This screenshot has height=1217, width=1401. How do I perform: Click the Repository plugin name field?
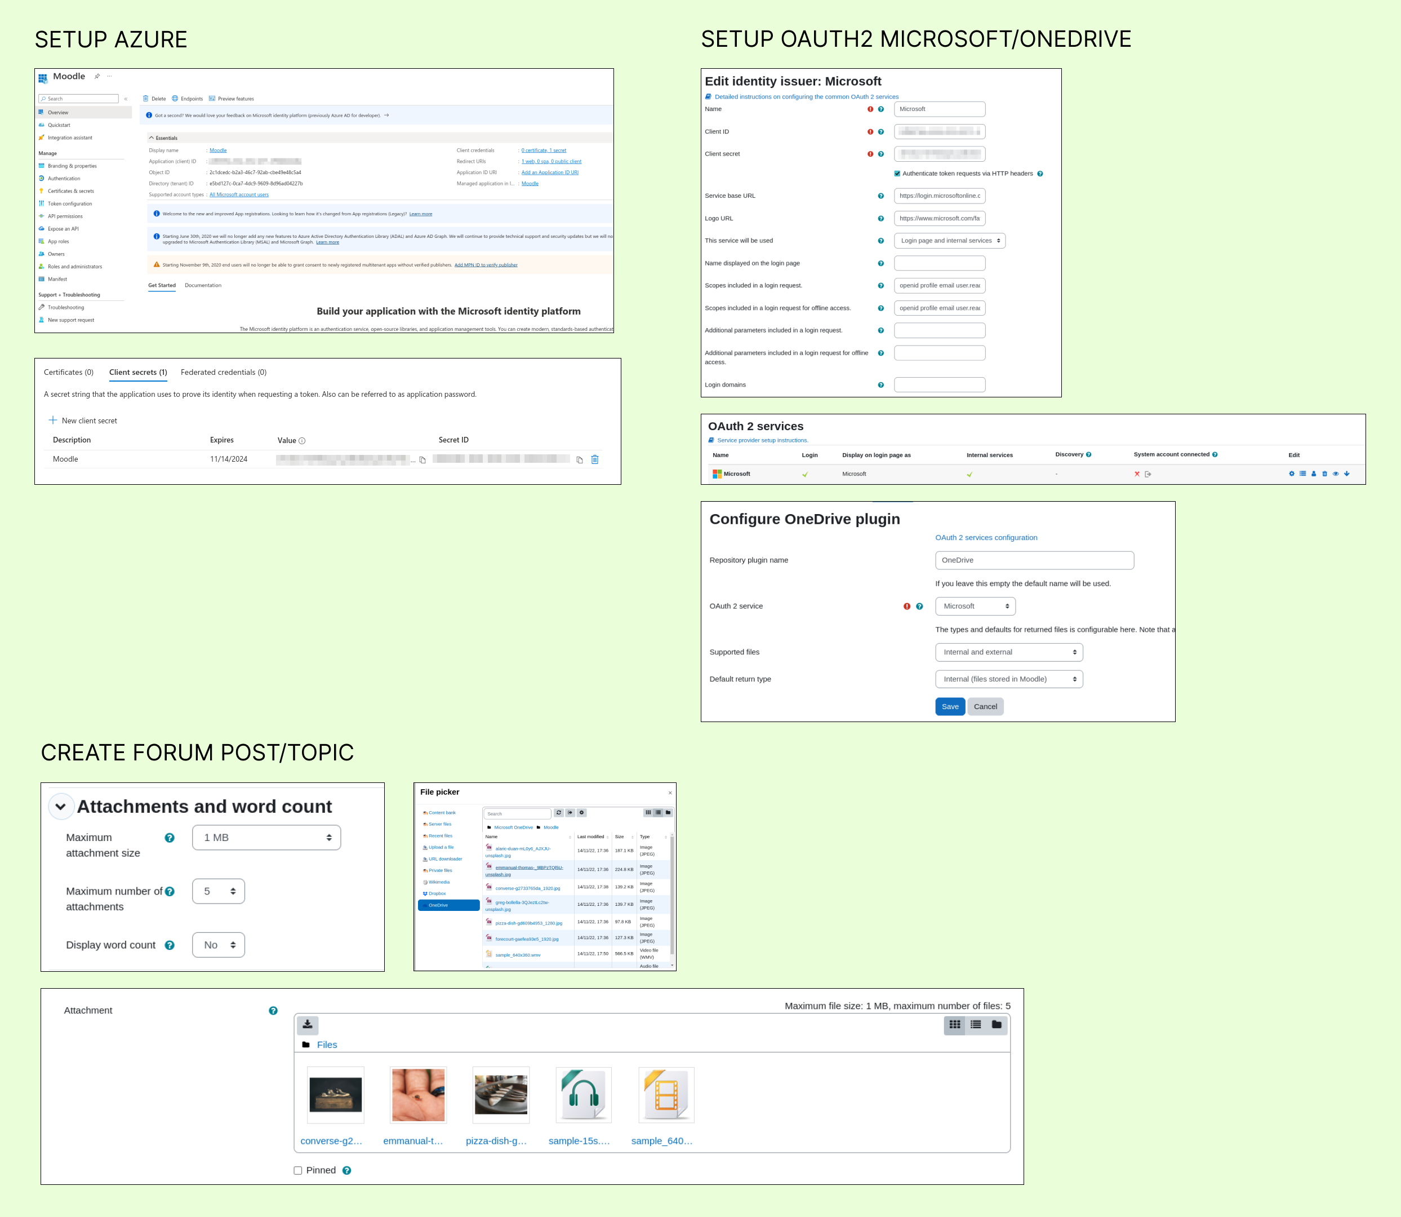click(1034, 560)
